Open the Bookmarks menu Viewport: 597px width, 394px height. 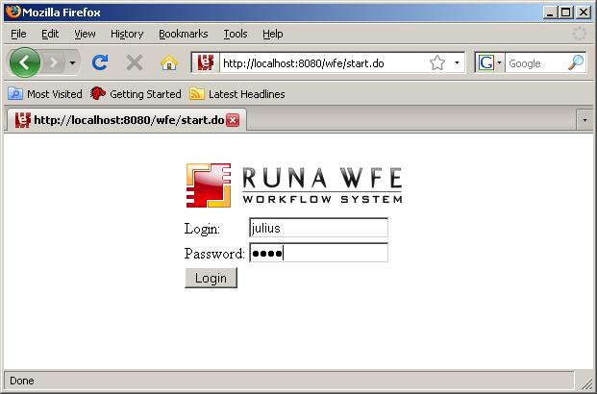click(x=183, y=34)
